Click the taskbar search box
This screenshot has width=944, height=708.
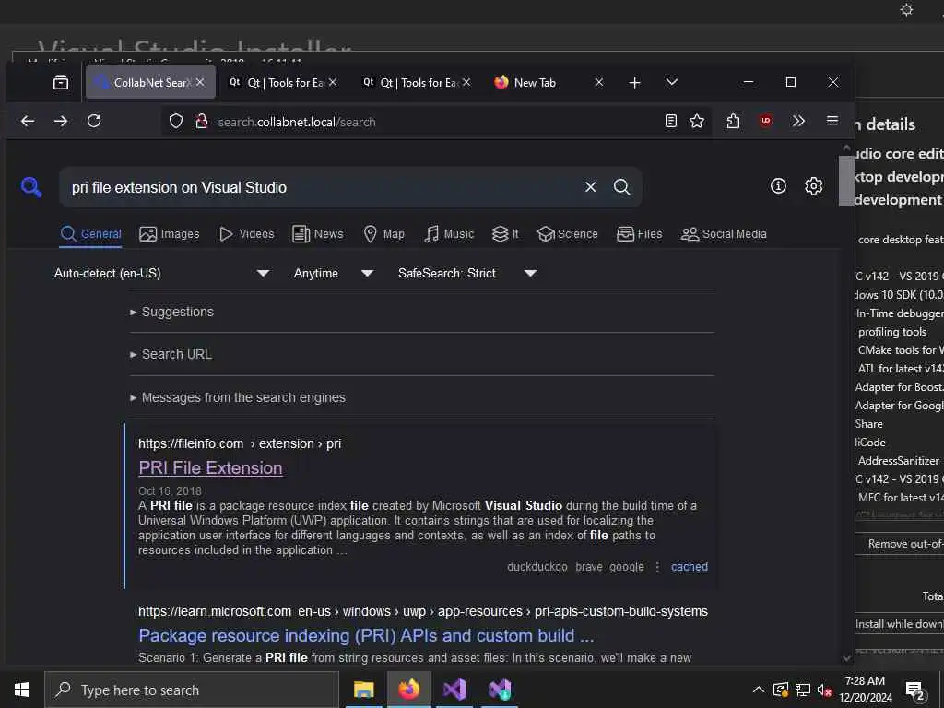click(x=192, y=690)
